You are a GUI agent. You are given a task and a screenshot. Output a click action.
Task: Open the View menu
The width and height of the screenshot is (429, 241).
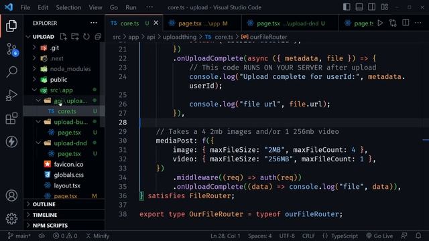[x=95, y=7]
